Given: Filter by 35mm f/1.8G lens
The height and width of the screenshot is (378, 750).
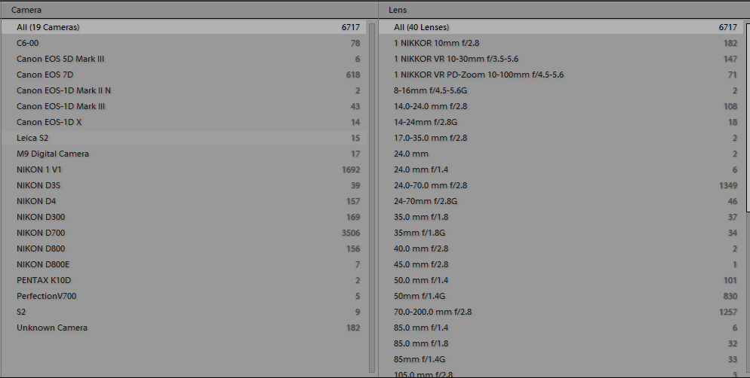Looking at the screenshot, I should [x=562, y=233].
